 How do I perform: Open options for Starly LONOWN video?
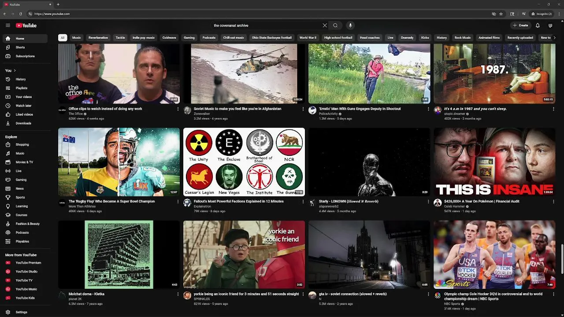point(428,201)
